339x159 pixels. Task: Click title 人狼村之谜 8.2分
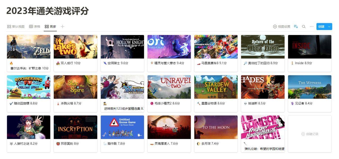(x=26, y=144)
